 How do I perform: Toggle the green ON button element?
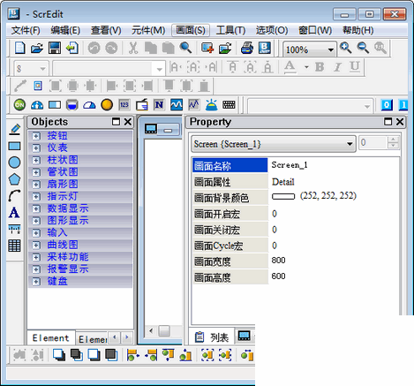tap(19, 105)
